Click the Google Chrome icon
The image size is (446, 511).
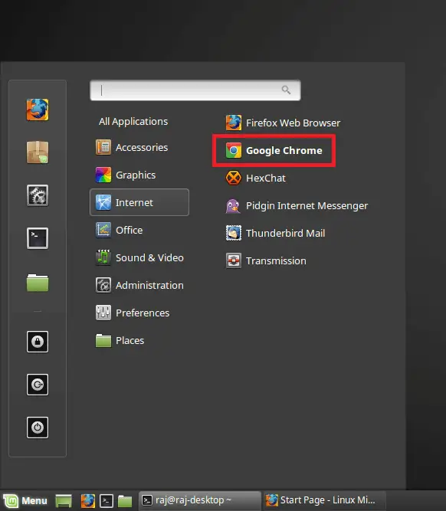click(234, 150)
